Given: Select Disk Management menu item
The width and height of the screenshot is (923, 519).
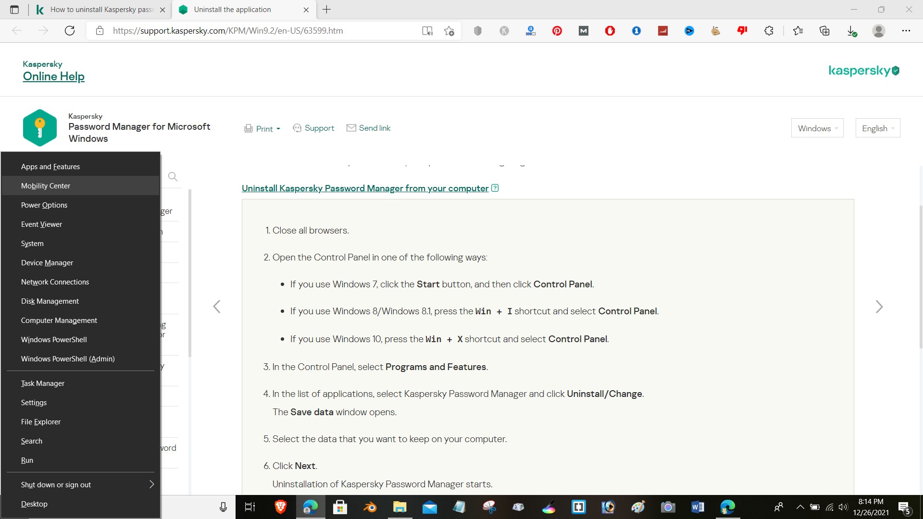Looking at the screenshot, I should click(81, 301).
